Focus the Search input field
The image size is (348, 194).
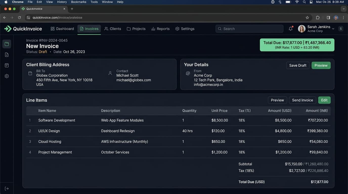(x=249, y=29)
